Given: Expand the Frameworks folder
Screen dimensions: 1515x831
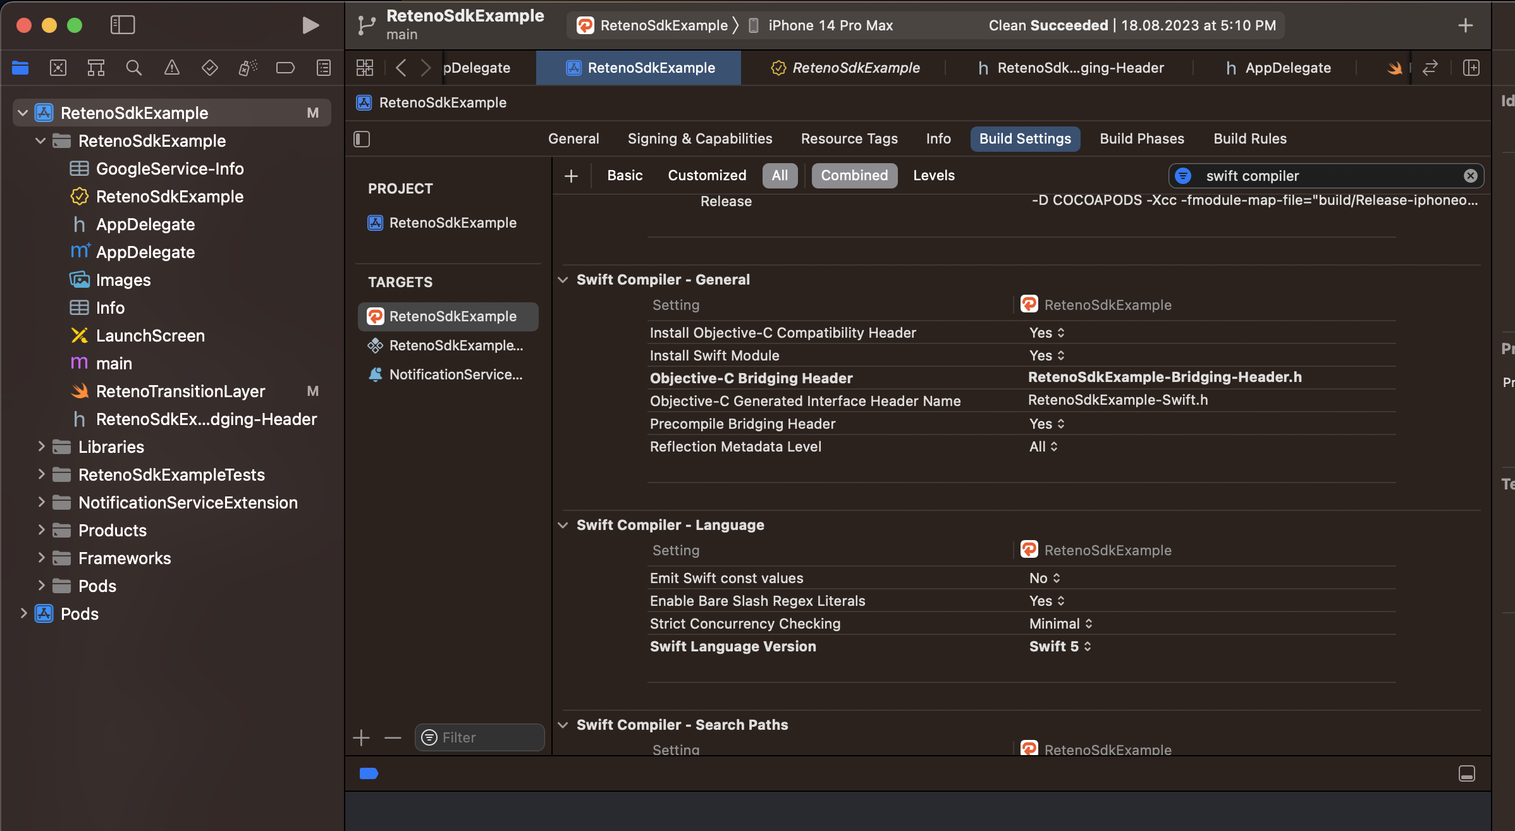Looking at the screenshot, I should 40,558.
